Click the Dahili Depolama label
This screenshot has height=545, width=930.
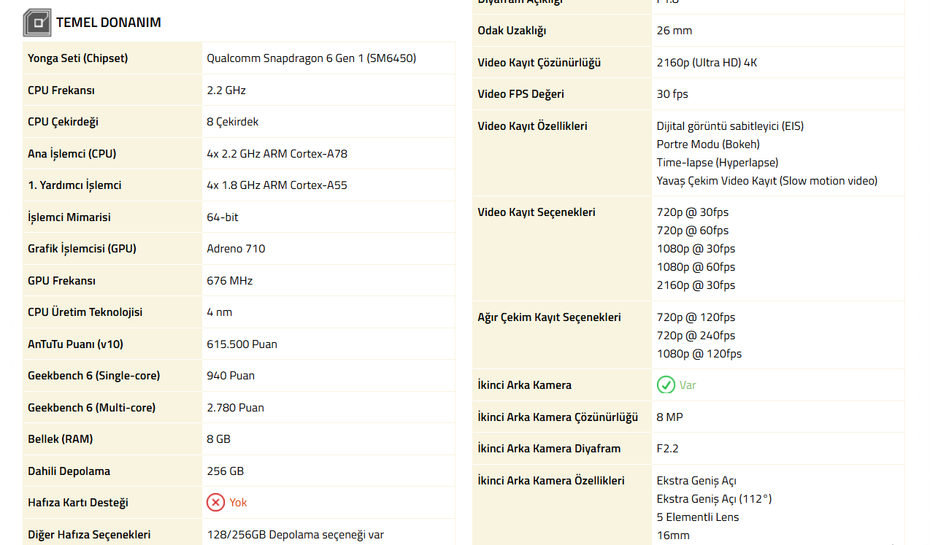(x=69, y=471)
